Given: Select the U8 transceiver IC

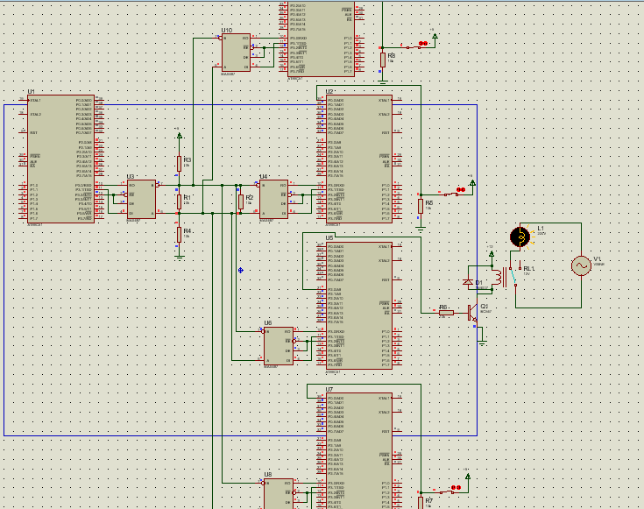Looking at the screenshot, I should 279,494.
